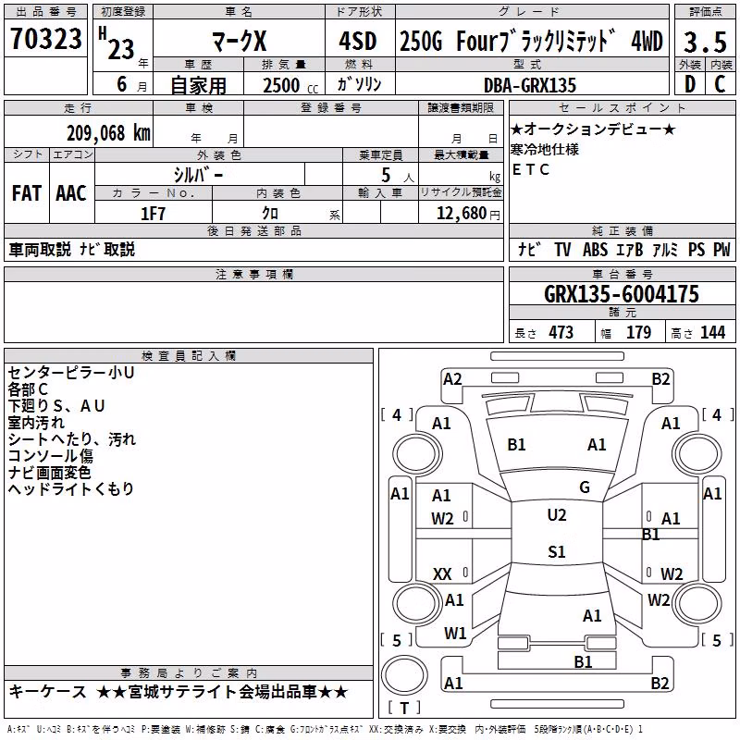Select recycle deposit 12,680円

pos(468,214)
